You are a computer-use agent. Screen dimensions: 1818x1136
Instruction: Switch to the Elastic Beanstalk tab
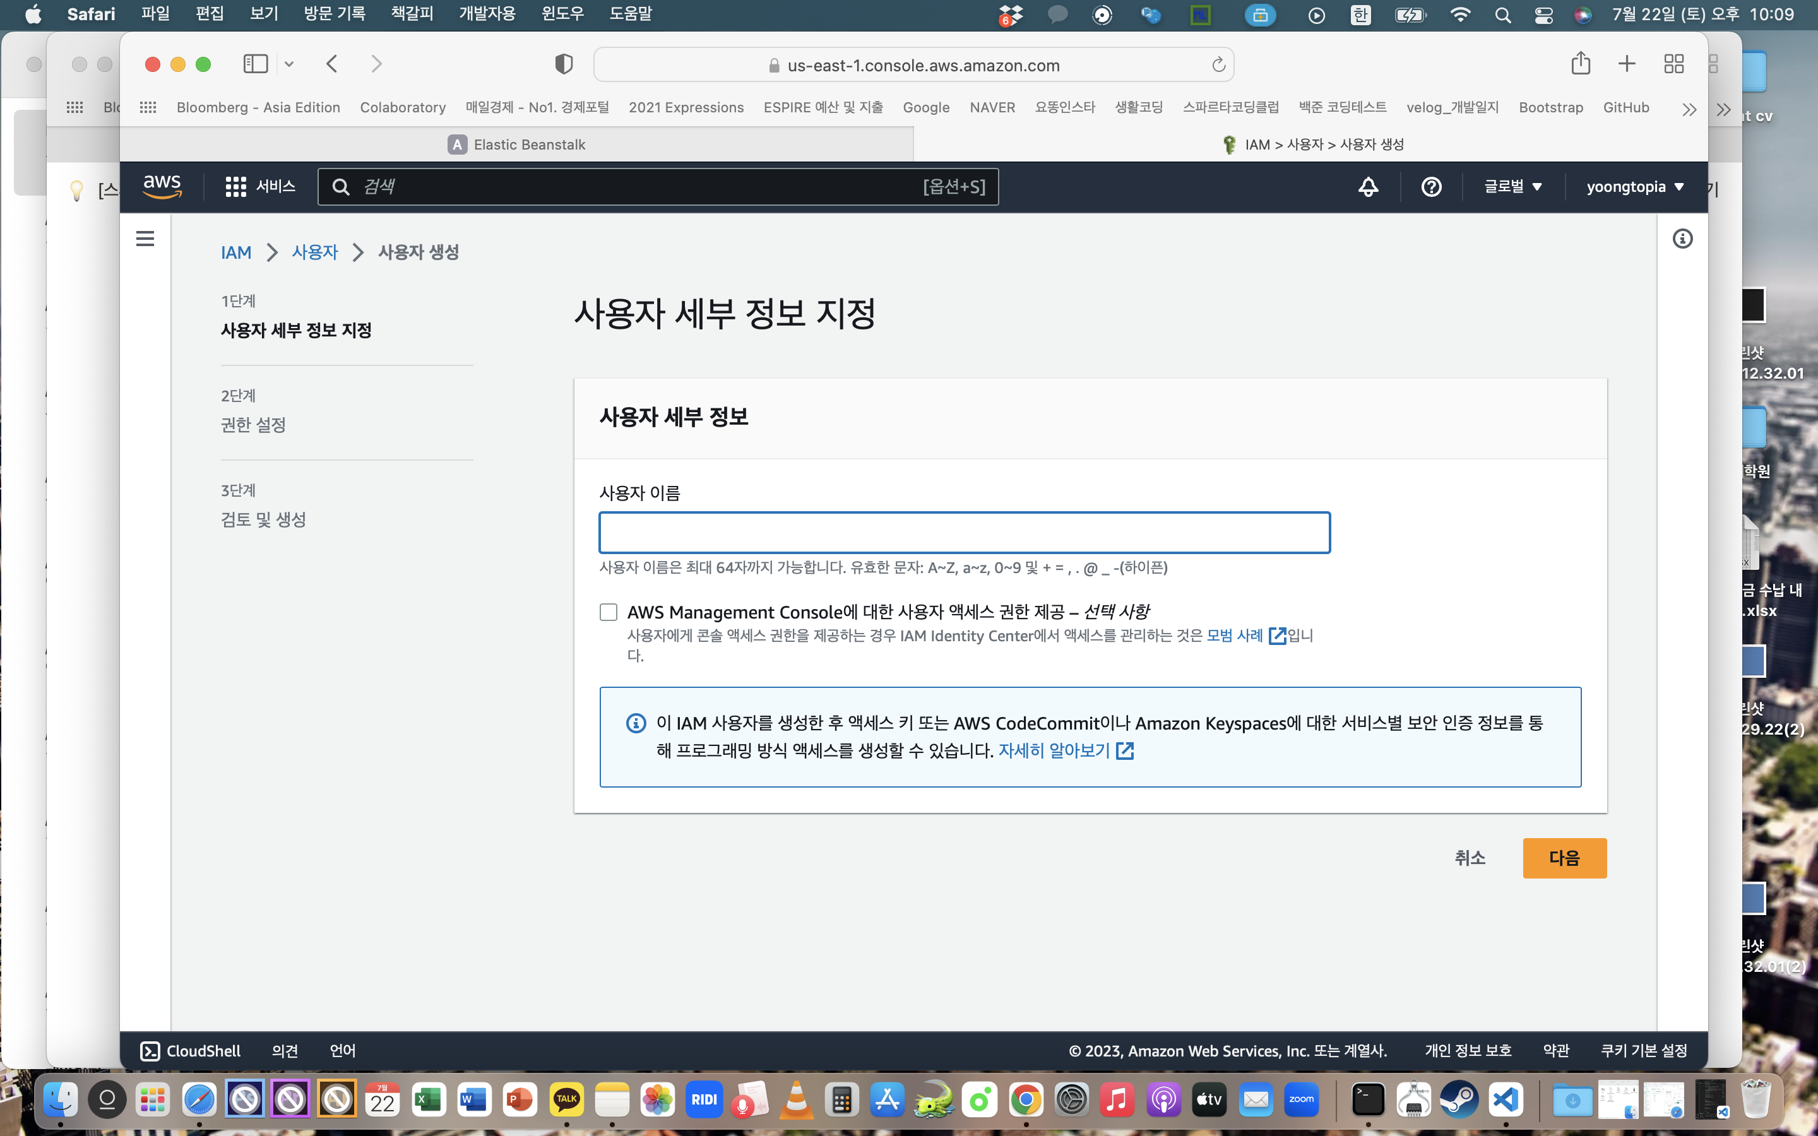(x=517, y=145)
